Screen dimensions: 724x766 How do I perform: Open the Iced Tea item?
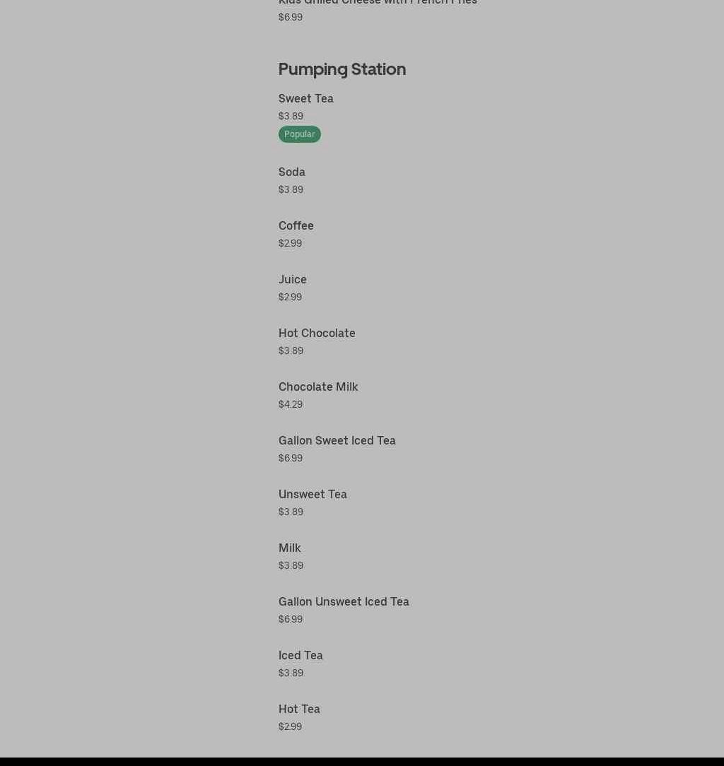click(300, 656)
